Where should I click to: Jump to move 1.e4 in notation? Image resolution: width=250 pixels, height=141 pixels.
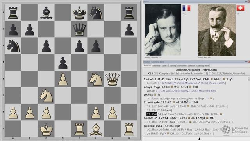point(146,79)
